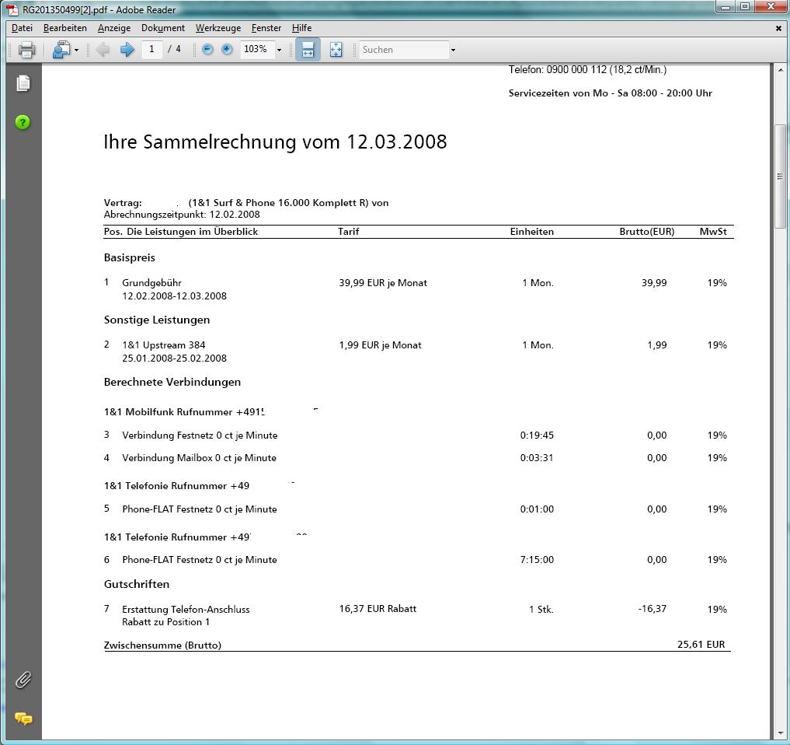790x745 pixels.
Task: Click the total '25,61 EUR'
Action: pos(701,644)
